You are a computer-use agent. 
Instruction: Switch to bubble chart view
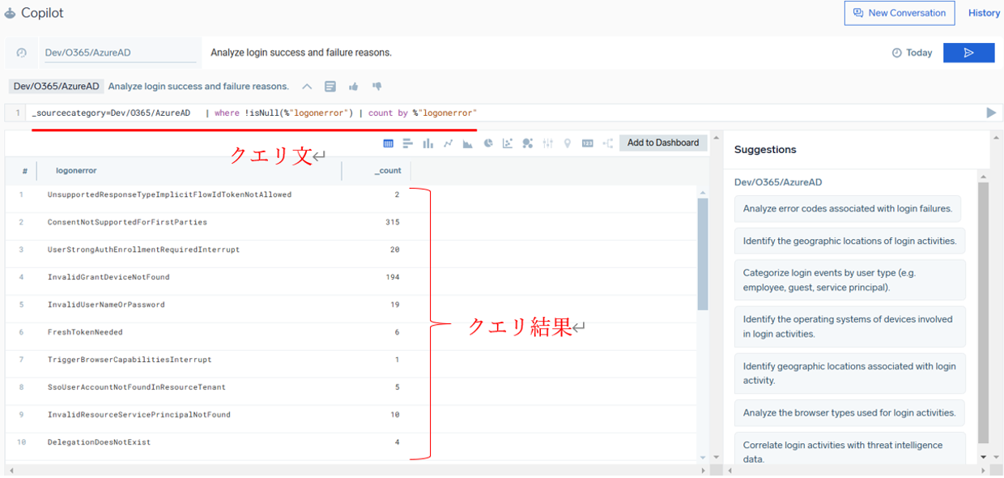point(528,143)
